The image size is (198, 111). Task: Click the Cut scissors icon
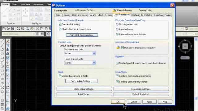37,29
